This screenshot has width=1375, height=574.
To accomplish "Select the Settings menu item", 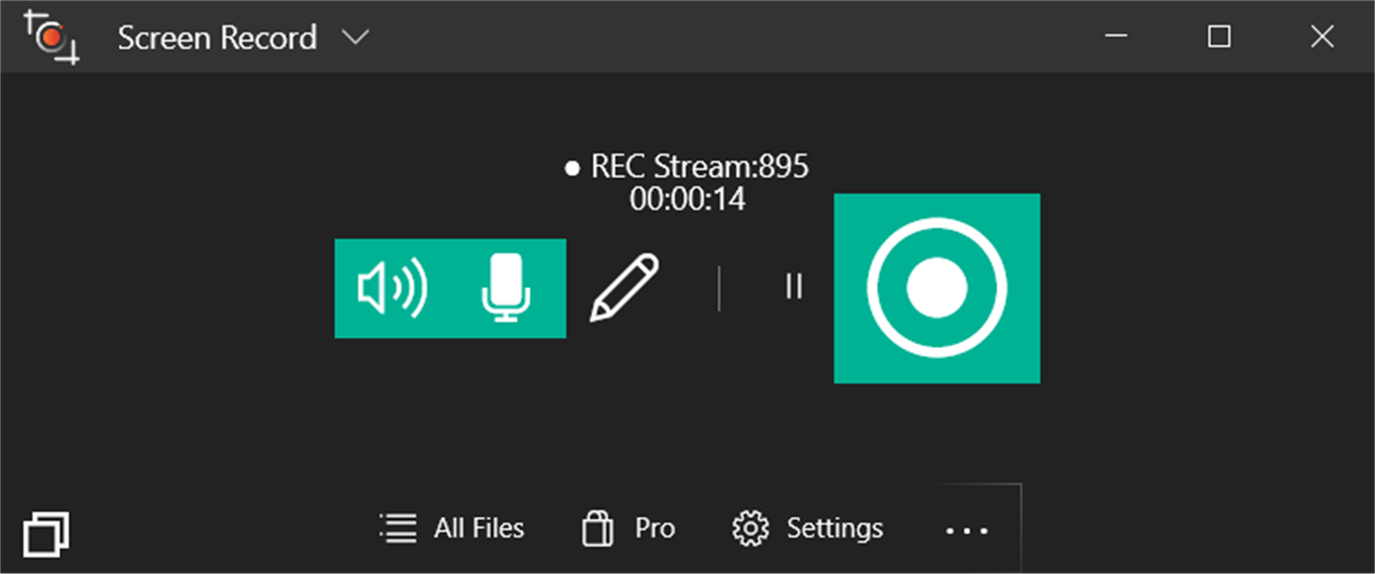I will tap(833, 528).
